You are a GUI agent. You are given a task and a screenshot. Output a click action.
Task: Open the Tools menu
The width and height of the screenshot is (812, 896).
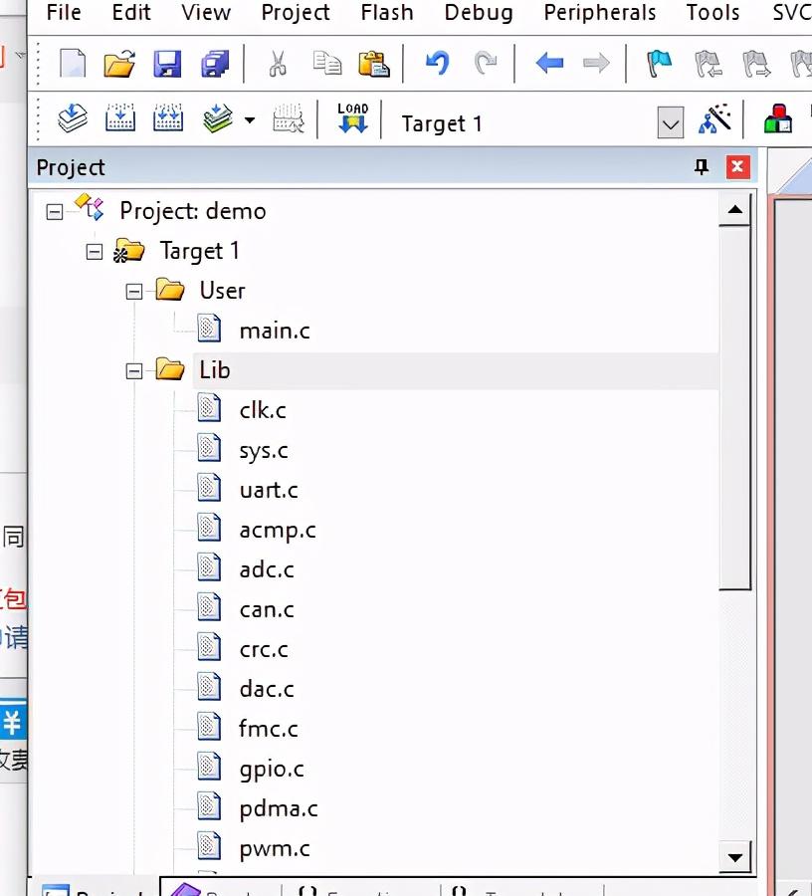[x=712, y=13]
